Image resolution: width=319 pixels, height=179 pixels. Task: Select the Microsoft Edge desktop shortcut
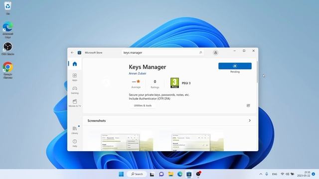click(x=8, y=30)
